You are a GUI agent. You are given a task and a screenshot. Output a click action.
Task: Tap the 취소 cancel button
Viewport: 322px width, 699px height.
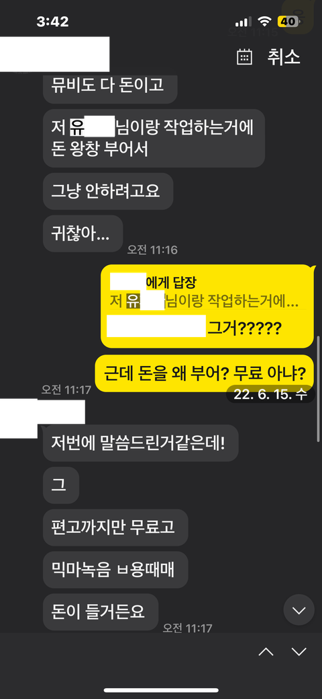coord(284,57)
